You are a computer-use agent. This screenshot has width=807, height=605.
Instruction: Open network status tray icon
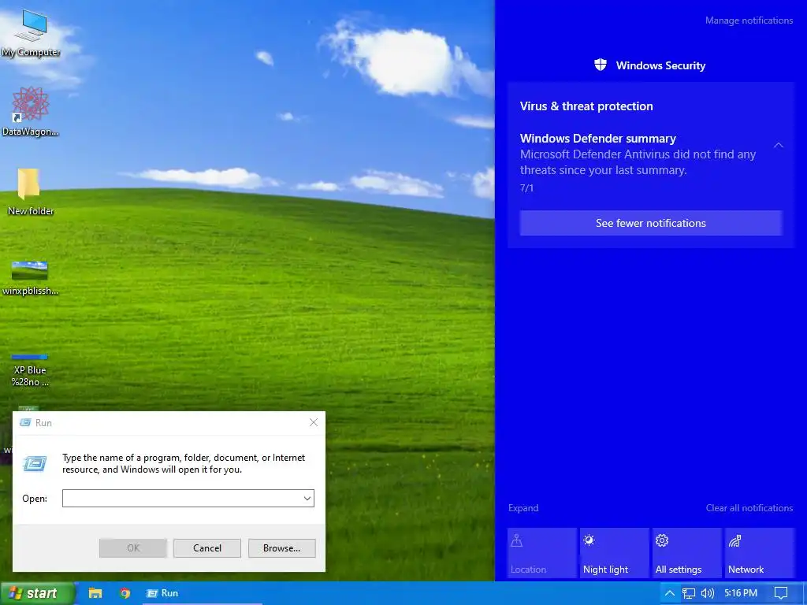click(x=689, y=593)
